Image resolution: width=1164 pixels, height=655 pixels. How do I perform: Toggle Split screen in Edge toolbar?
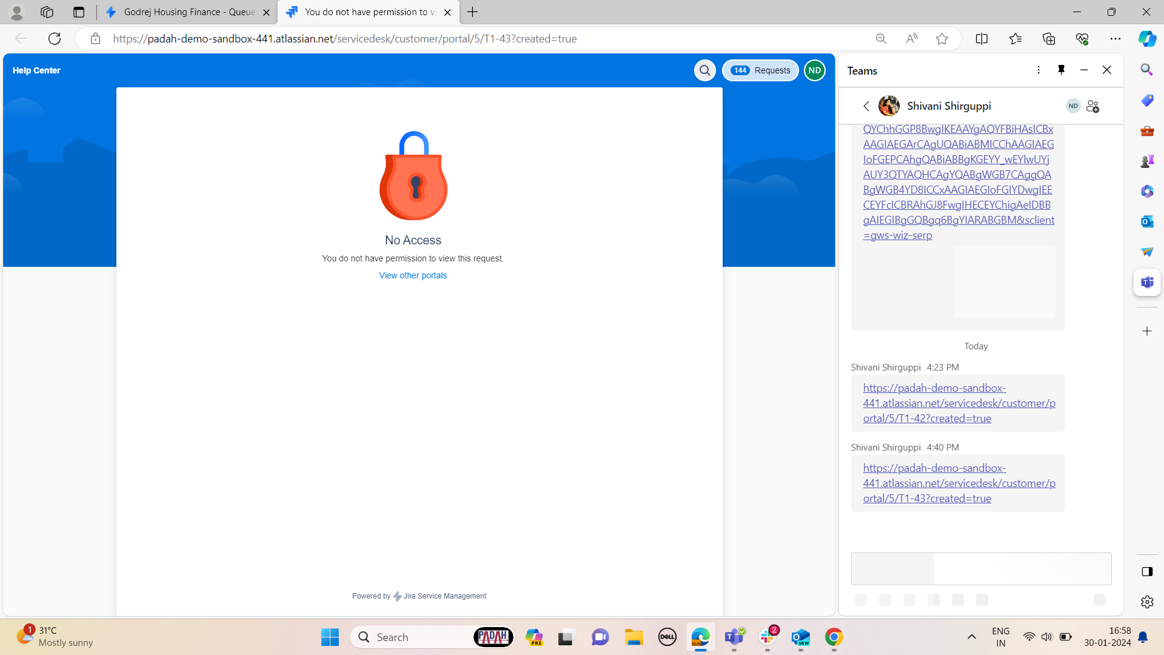point(982,39)
